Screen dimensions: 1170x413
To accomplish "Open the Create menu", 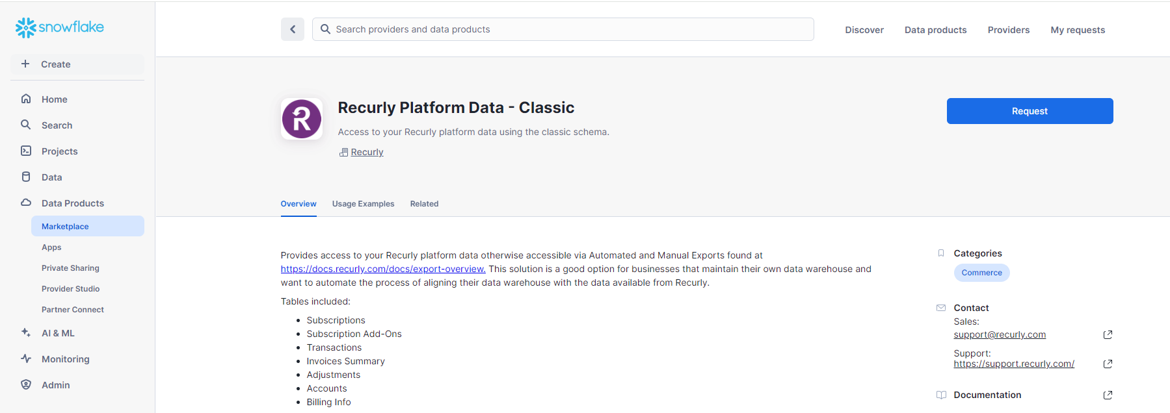I will click(x=77, y=64).
